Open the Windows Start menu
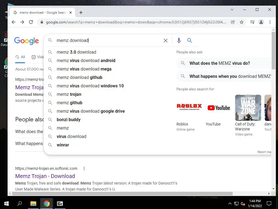278x209 pixels. [7, 204]
